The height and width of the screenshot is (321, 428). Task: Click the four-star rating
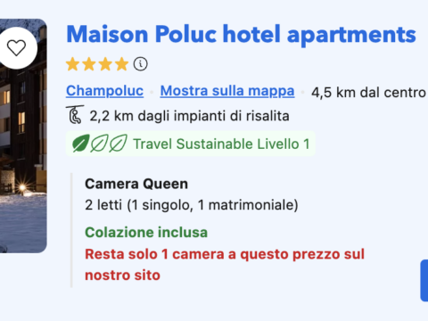coord(97,64)
